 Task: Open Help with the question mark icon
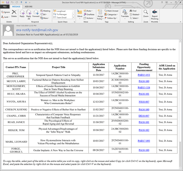tap(162, 3)
